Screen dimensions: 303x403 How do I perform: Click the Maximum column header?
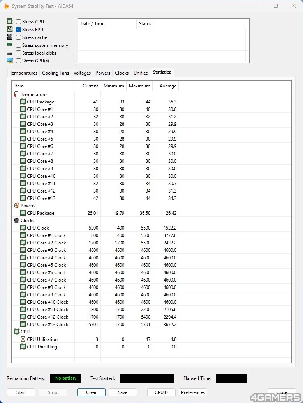point(140,86)
